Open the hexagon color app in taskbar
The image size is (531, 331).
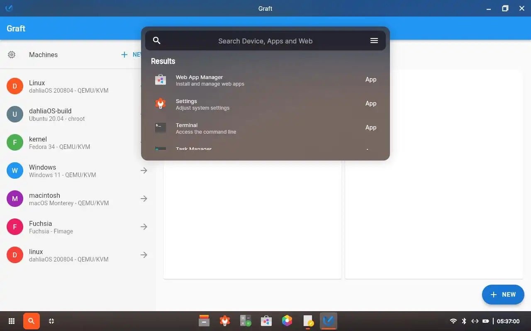pos(287,321)
